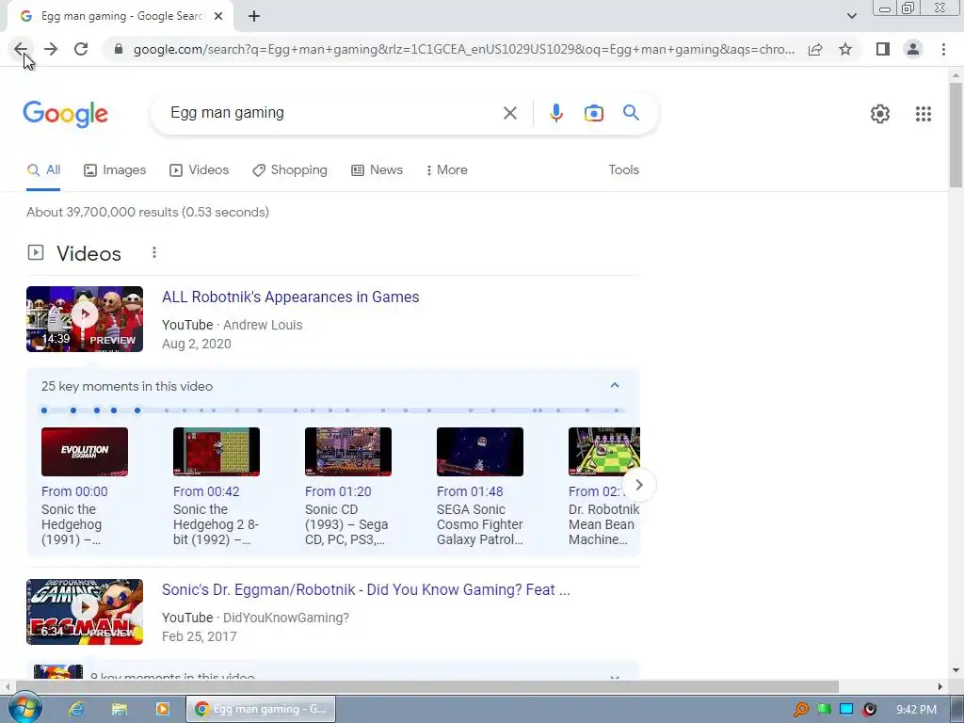
Task: Open Sonic's Dr. Eggman/Robotnik video link
Action: tap(366, 589)
